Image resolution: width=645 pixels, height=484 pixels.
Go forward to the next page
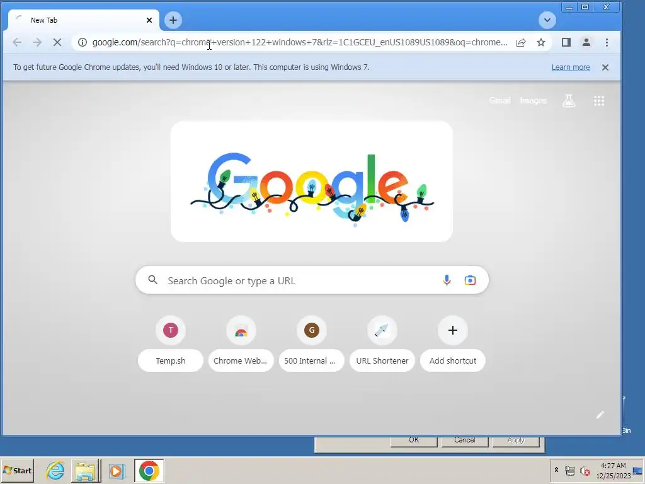click(37, 42)
